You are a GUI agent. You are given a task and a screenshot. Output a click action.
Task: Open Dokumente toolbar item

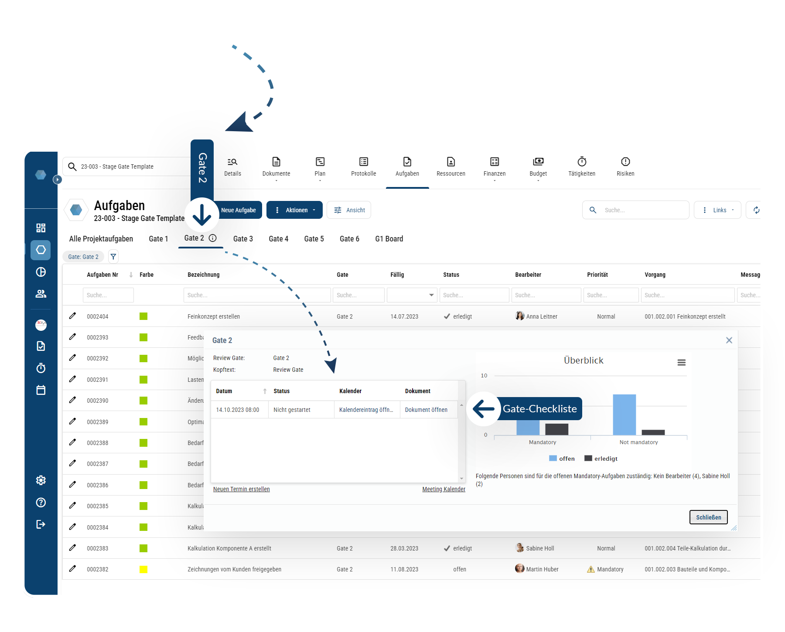pyautogui.click(x=276, y=168)
